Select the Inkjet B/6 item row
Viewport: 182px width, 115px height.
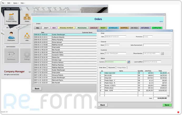pos(133,78)
